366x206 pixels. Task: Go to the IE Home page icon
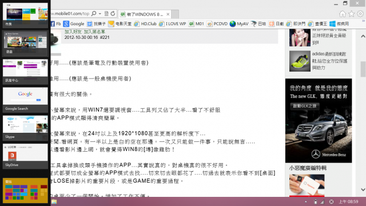coord(343,14)
